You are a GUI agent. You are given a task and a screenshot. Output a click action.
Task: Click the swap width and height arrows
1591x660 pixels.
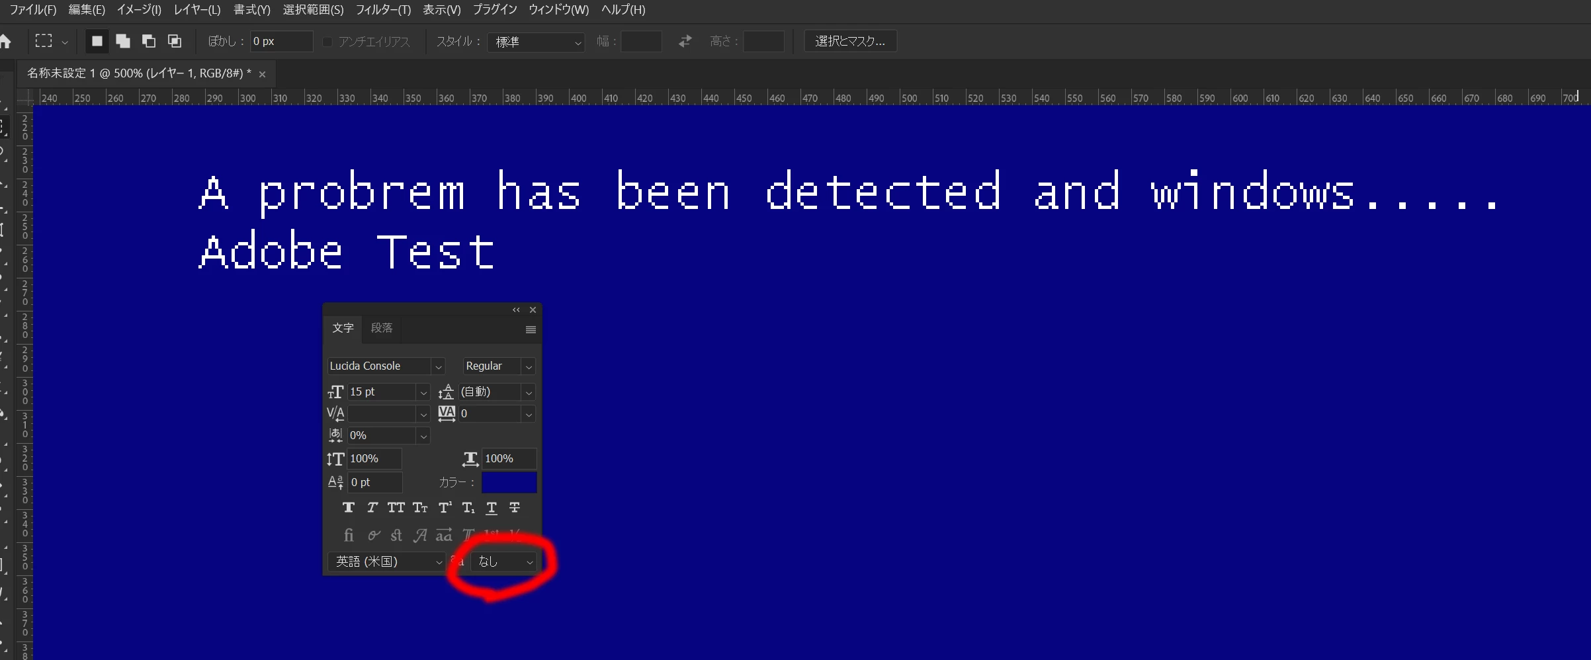685,41
